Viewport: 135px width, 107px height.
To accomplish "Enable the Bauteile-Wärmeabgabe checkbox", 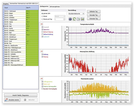I will click(x=43, y=89).
